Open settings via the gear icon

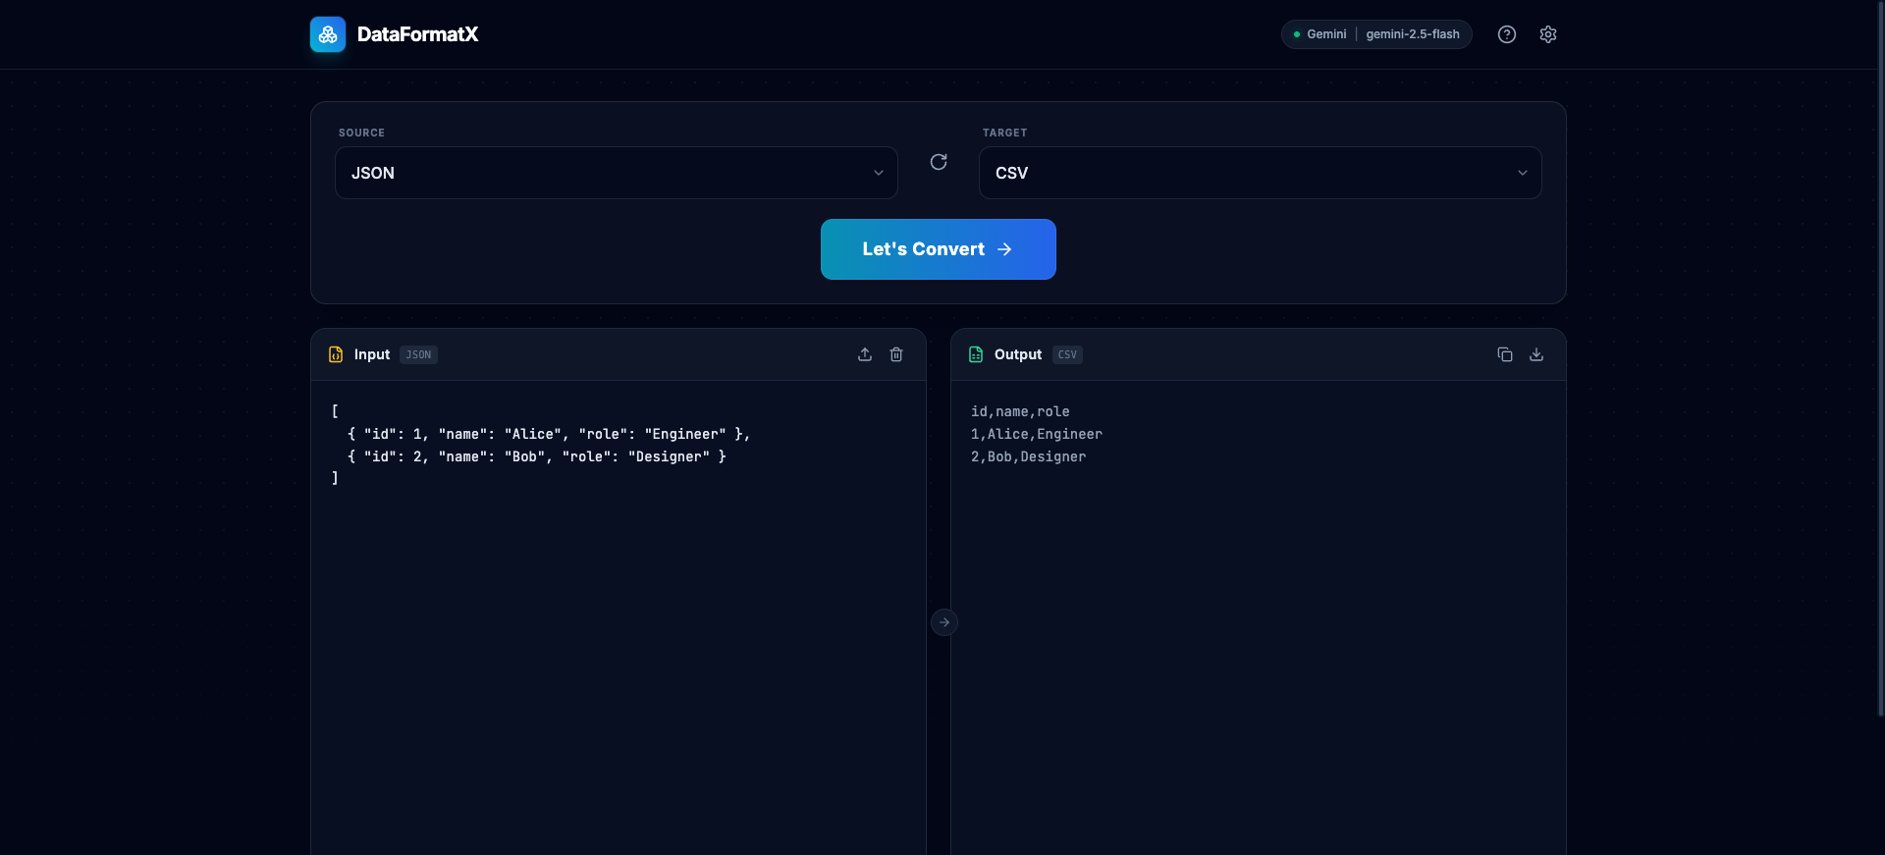(x=1548, y=34)
